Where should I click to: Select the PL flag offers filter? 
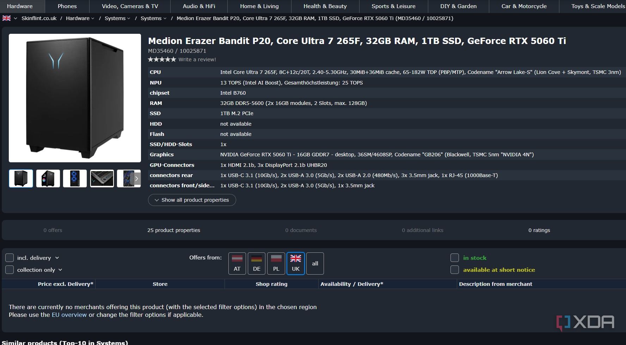pos(276,263)
